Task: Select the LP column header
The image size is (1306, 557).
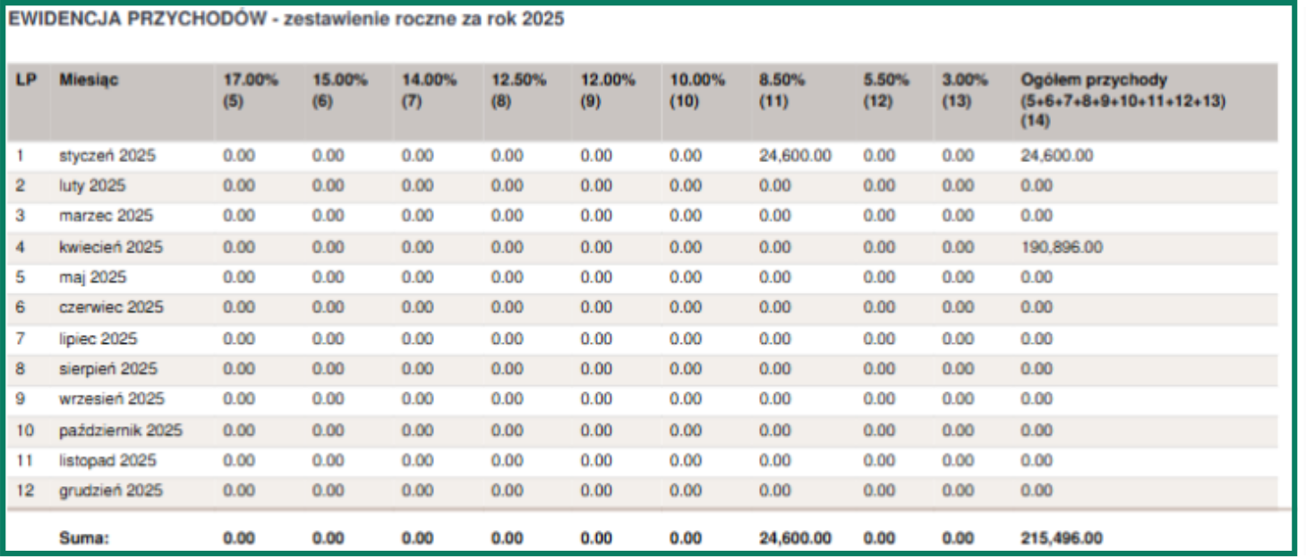Action: point(25,80)
